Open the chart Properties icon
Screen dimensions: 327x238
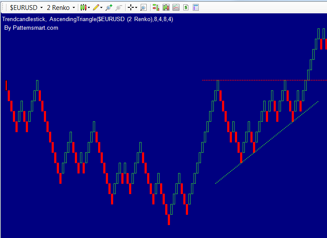tap(196, 7)
